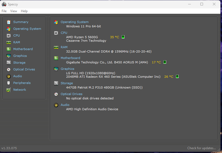Image resolution: width=222 pixels, height=153 pixels.
Task: Click the Network card icon in sidebar
Action: (x=9, y=90)
